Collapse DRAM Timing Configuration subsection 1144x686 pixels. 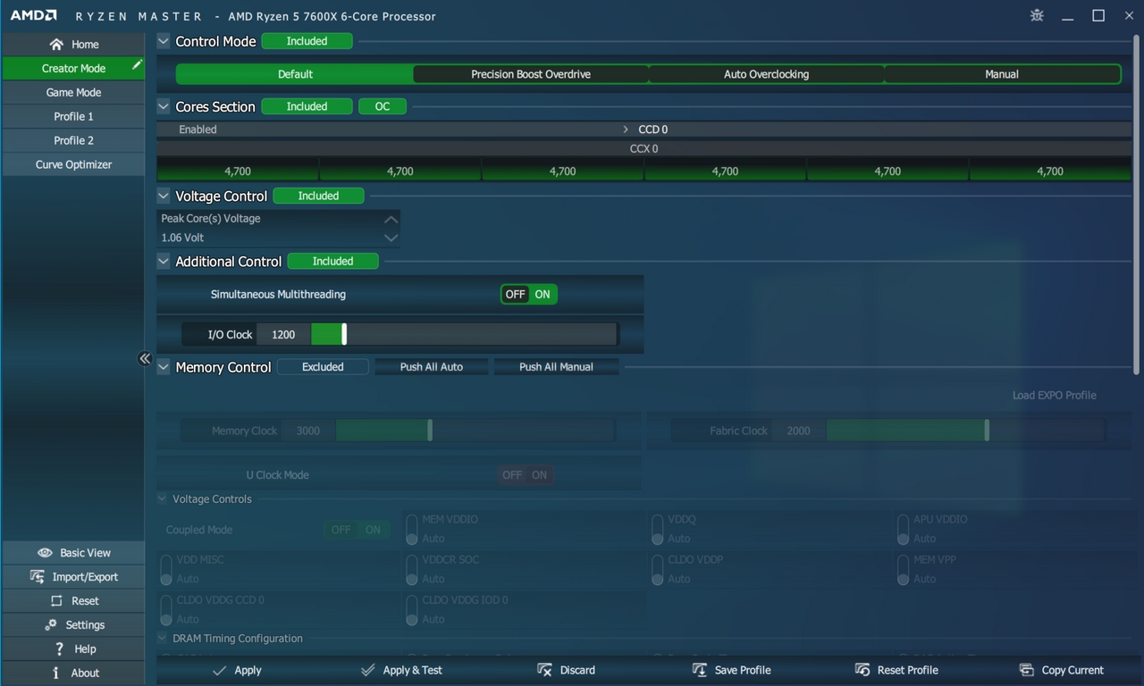coord(163,638)
